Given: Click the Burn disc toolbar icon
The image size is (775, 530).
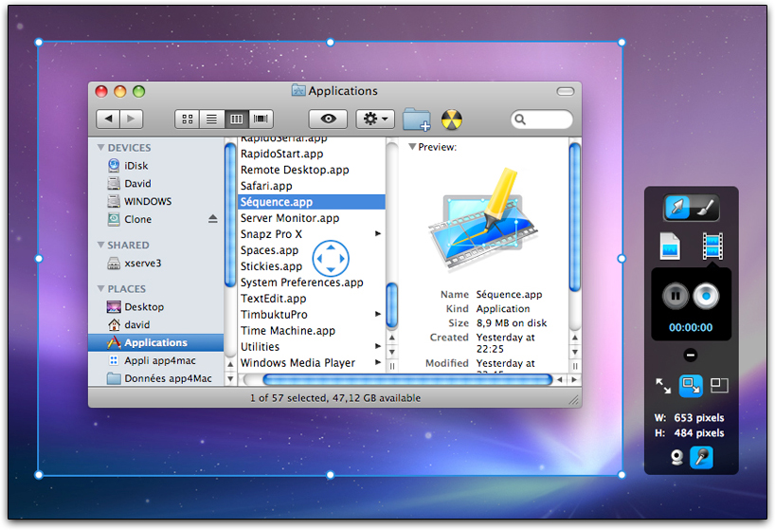Looking at the screenshot, I should 451,119.
